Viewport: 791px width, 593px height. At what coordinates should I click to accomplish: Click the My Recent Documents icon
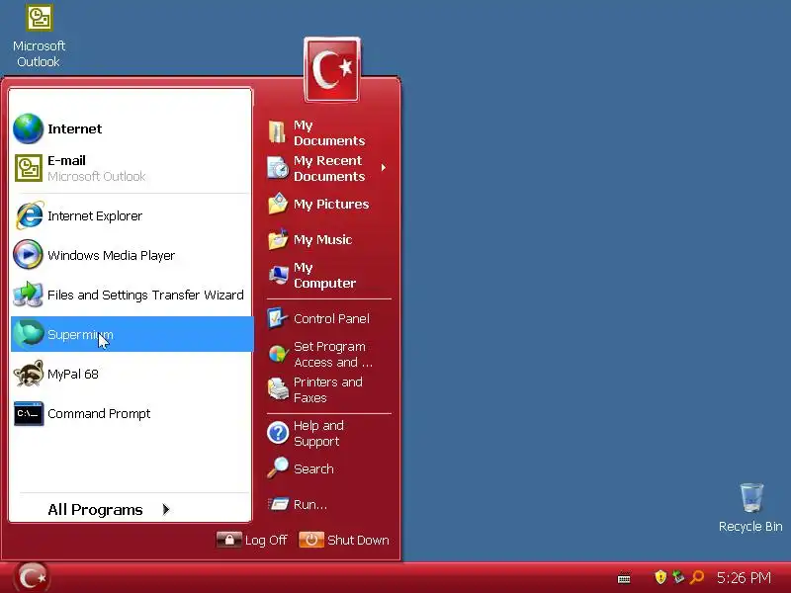point(278,168)
